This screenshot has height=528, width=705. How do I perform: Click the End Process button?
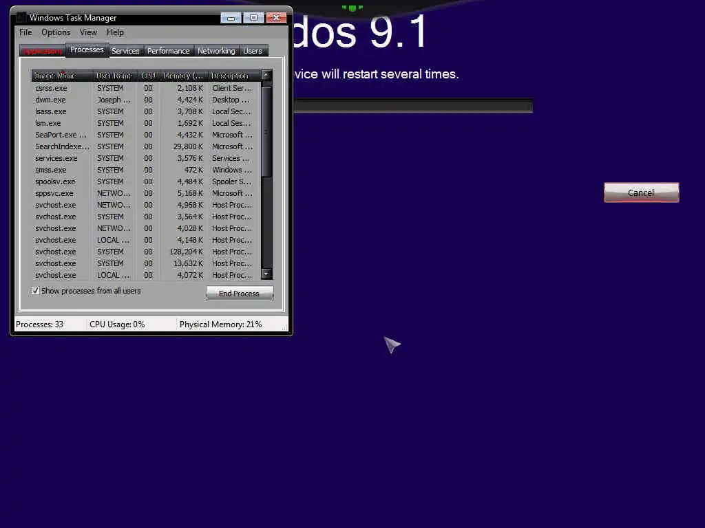tap(239, 293)
